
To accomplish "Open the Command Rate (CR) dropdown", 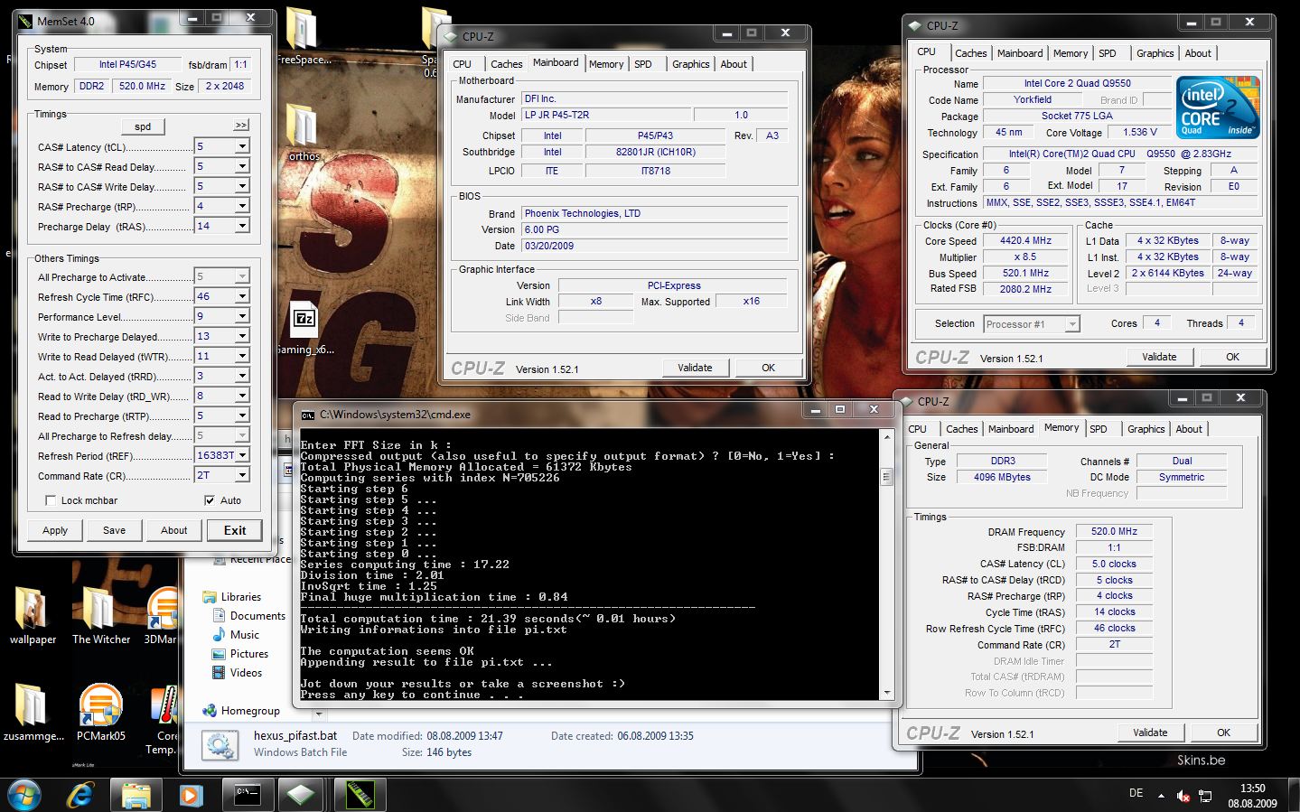I will tap(242, 475).
